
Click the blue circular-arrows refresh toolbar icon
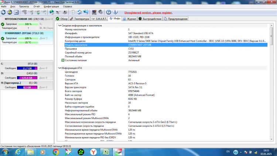pyautogui.click(x=3, y=12)
